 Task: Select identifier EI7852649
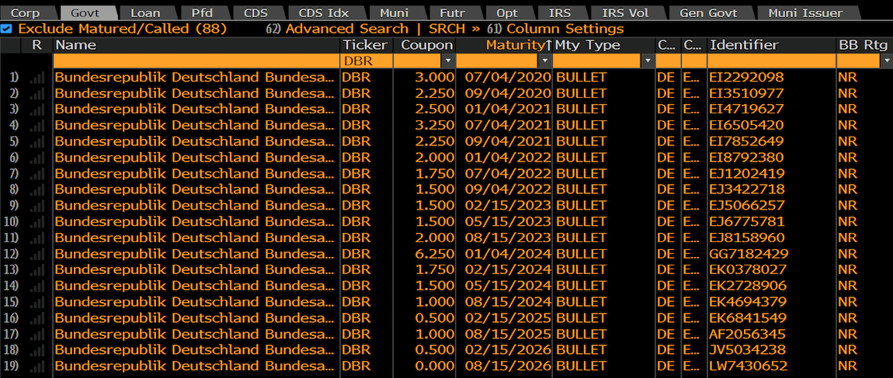point(746,142)
